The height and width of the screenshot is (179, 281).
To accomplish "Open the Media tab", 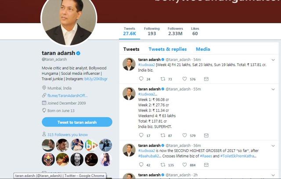I will click(x=203, y=49).
